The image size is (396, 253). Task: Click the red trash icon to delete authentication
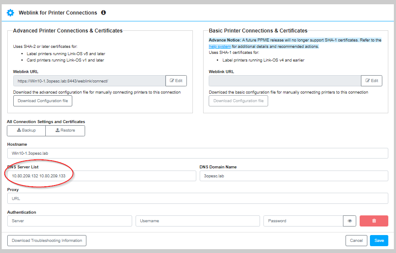point(374,221)
